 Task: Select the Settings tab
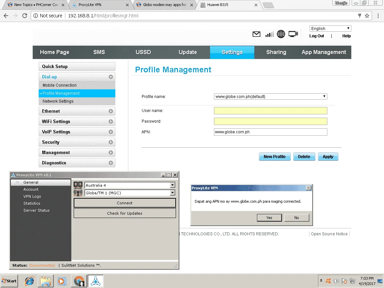coord(232,52)
